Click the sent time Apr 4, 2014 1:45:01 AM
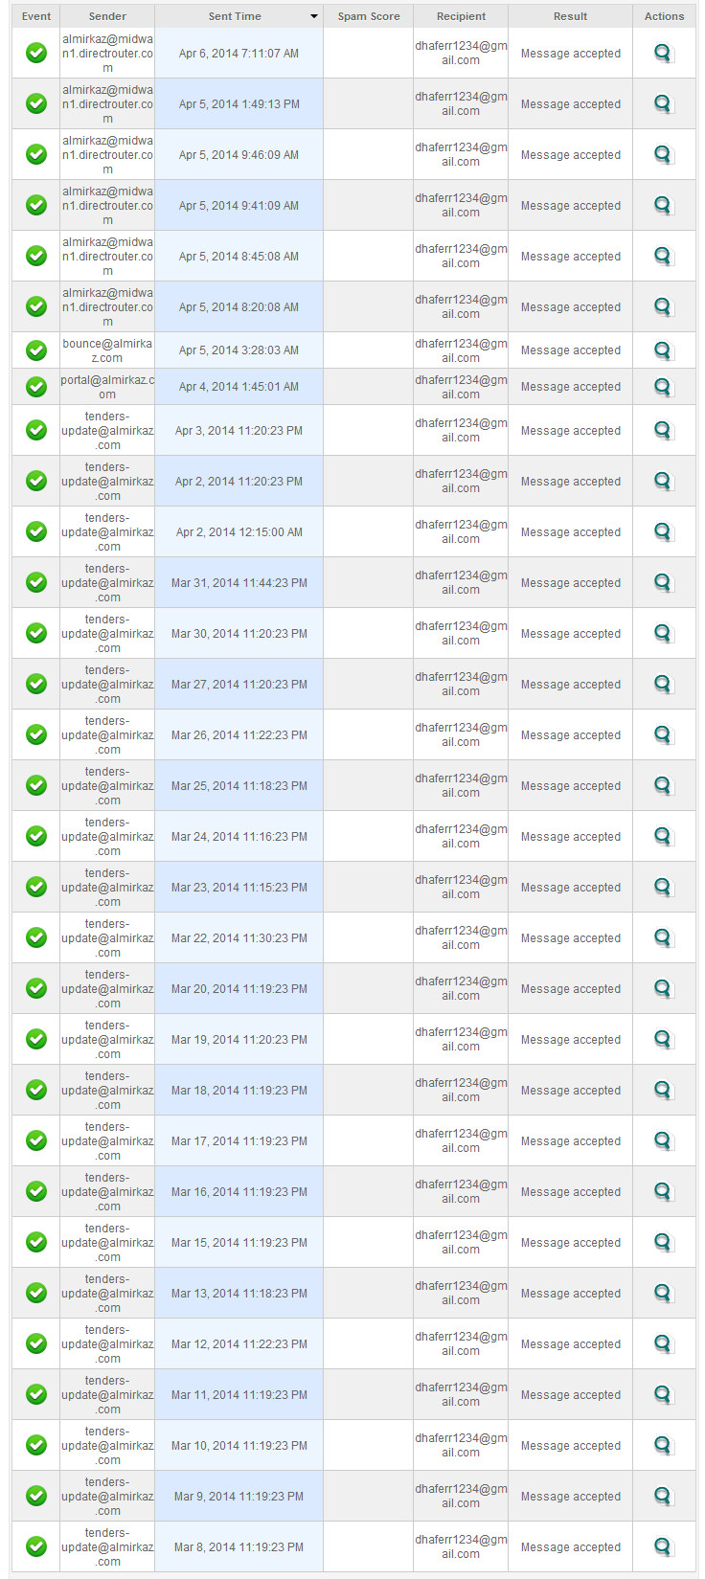705x1579 pixels. tap(239, 387)
